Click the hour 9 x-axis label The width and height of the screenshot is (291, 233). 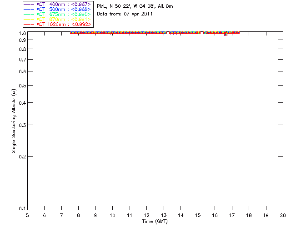tap(95, 215)
